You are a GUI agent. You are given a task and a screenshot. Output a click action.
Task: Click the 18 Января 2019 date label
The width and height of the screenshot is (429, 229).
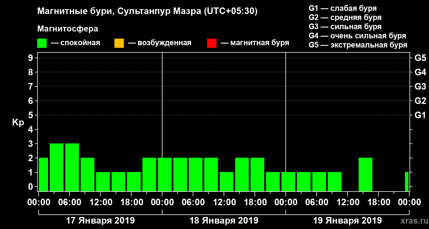[x=224, y=220]
